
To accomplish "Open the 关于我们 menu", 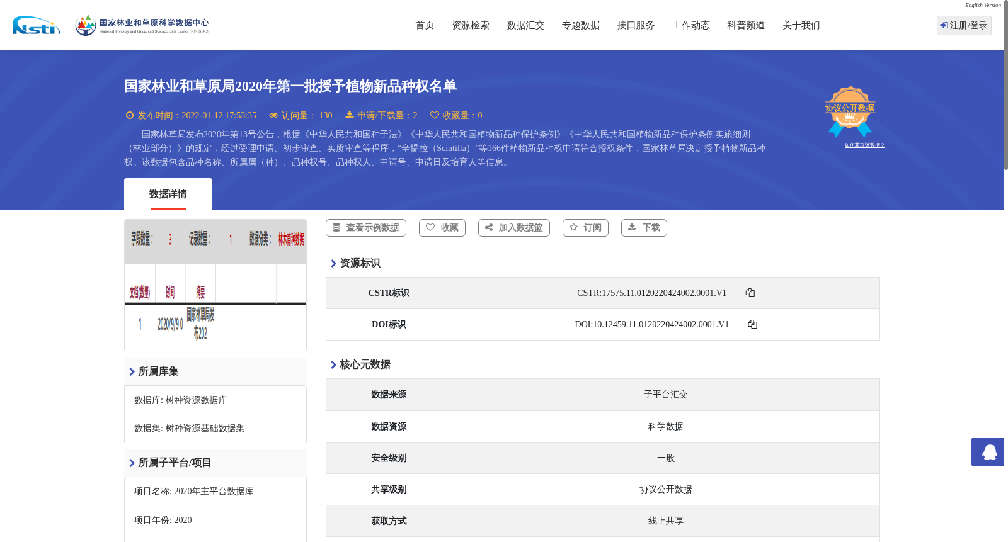I will [801, 25].
